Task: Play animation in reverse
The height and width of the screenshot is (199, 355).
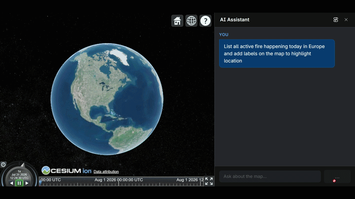Action: point(12,183)
